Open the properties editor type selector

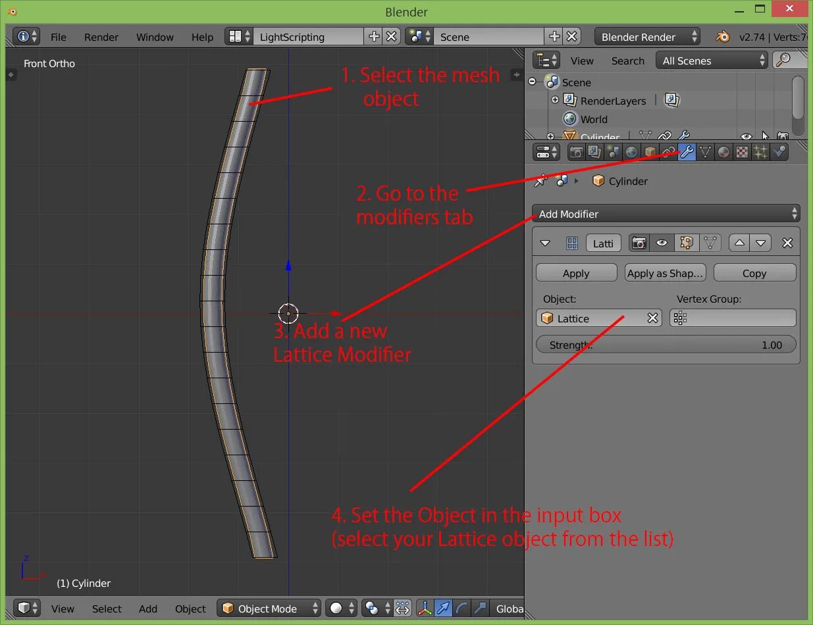pyautogui.click(x=546, y=152)
